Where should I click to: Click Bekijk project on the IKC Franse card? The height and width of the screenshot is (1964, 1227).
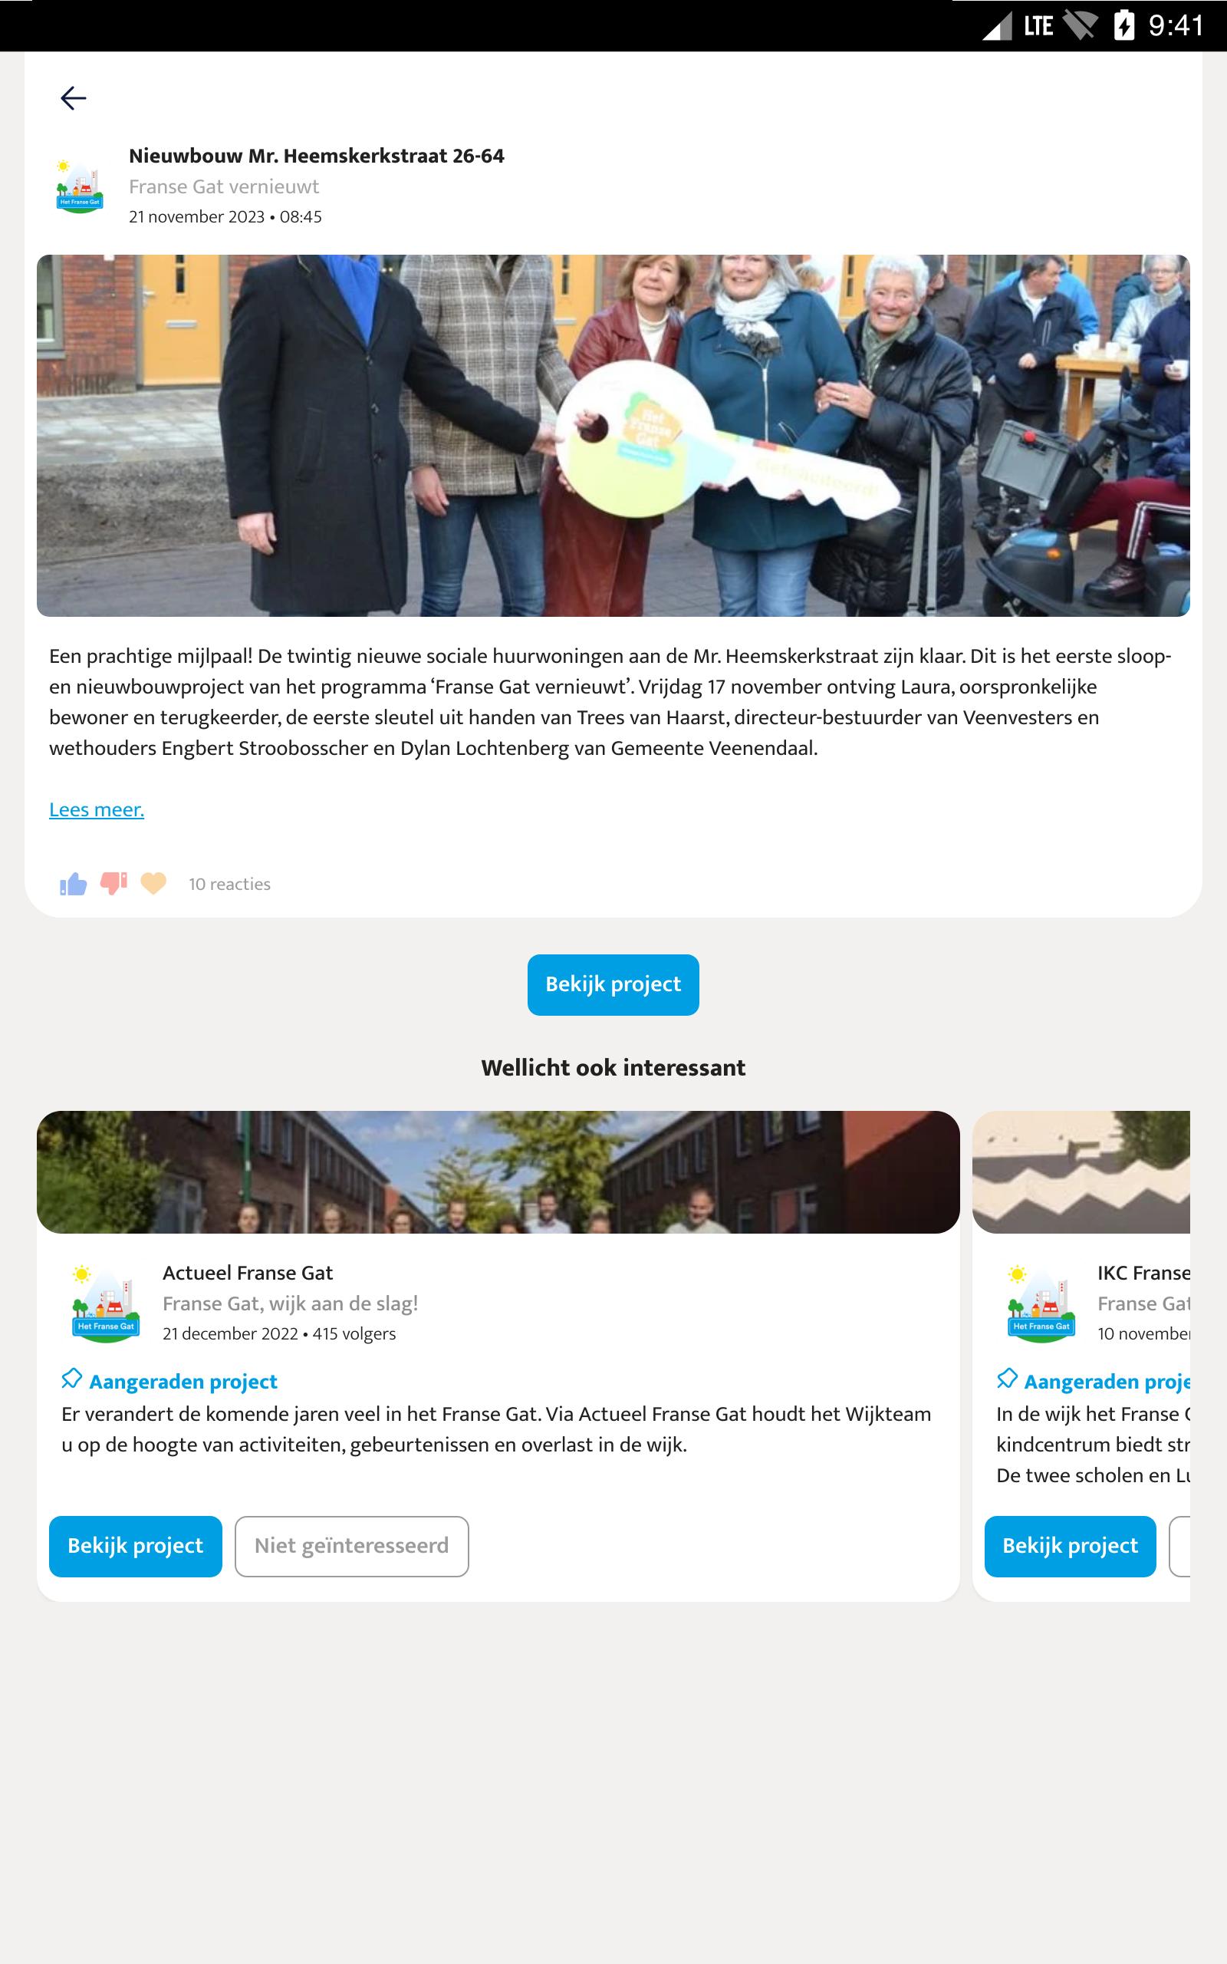[1071, 1546]
